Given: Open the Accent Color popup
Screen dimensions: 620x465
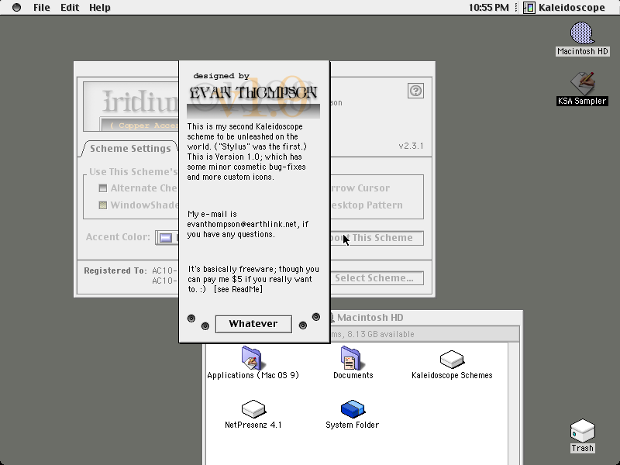Looking at the screenshot, I should [x=167, y=238].
